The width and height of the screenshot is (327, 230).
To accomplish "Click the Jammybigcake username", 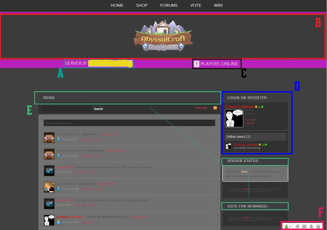I will pos(68,134).
